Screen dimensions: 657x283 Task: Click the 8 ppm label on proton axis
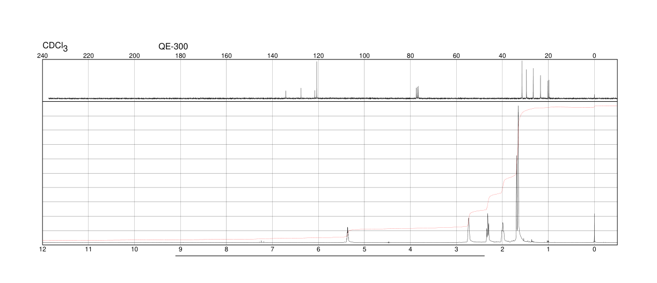(227, 250)
